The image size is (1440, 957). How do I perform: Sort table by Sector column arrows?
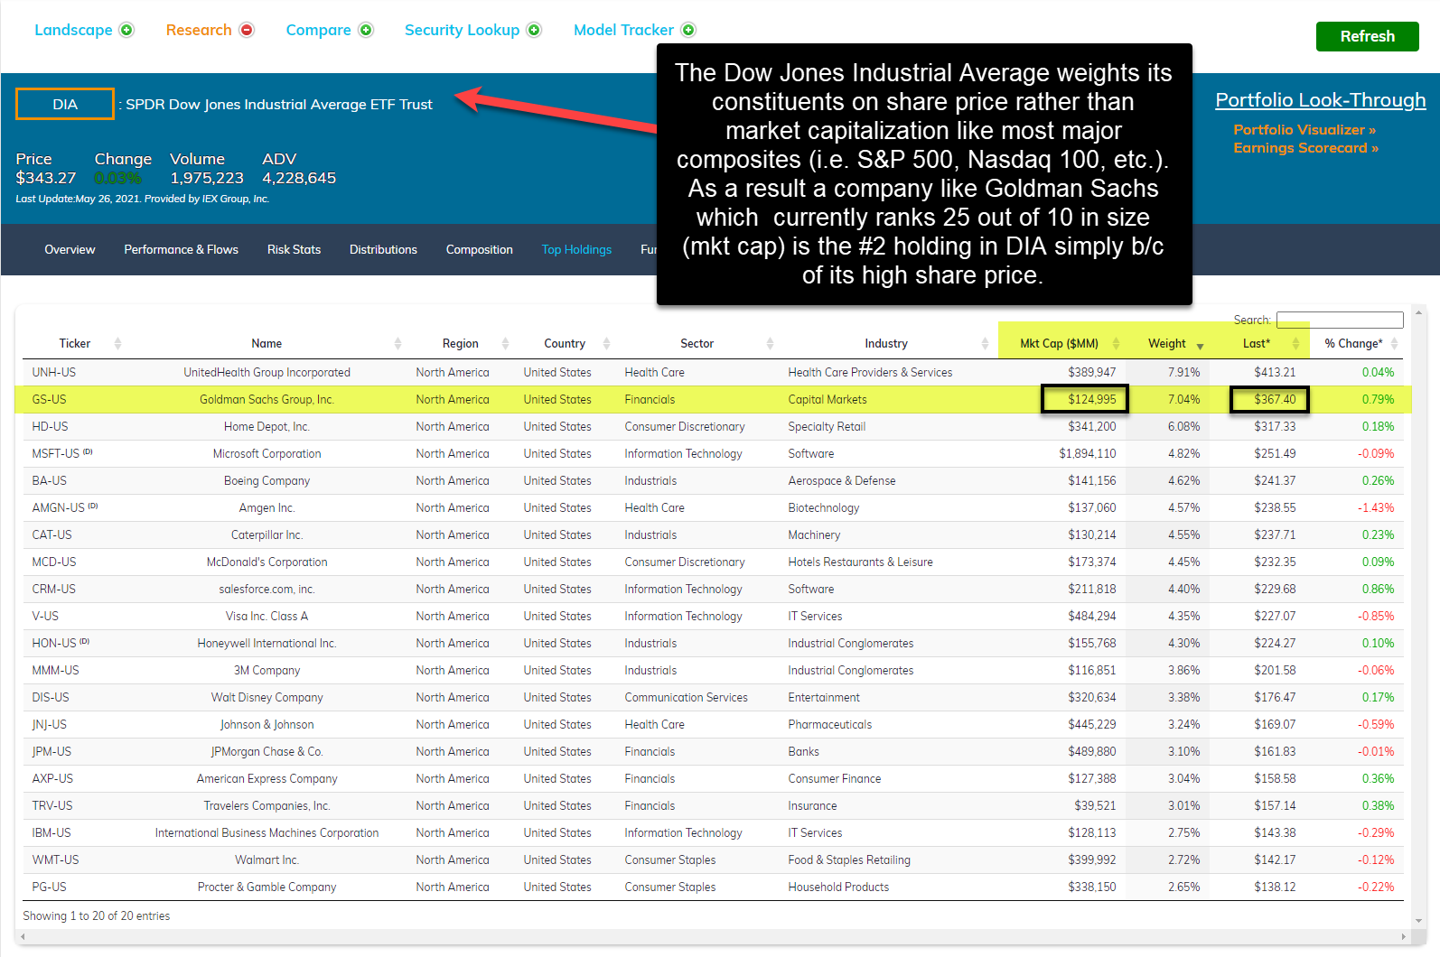click(x=770, y=344)
